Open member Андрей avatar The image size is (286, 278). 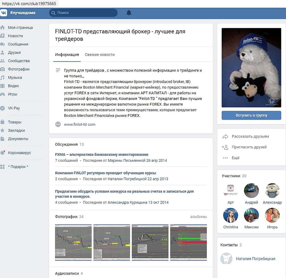coord(251,191)
